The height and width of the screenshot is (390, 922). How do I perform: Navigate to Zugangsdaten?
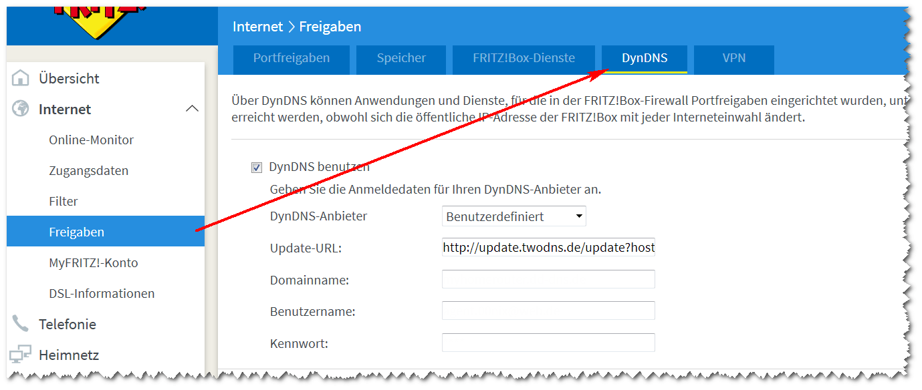[89, 170]
